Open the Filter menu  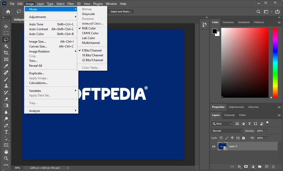(71, 4)
